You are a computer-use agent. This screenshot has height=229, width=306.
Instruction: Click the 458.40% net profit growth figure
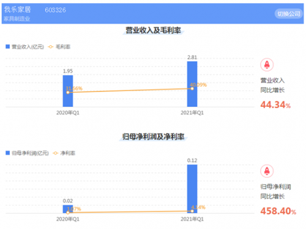click(278, 211)
